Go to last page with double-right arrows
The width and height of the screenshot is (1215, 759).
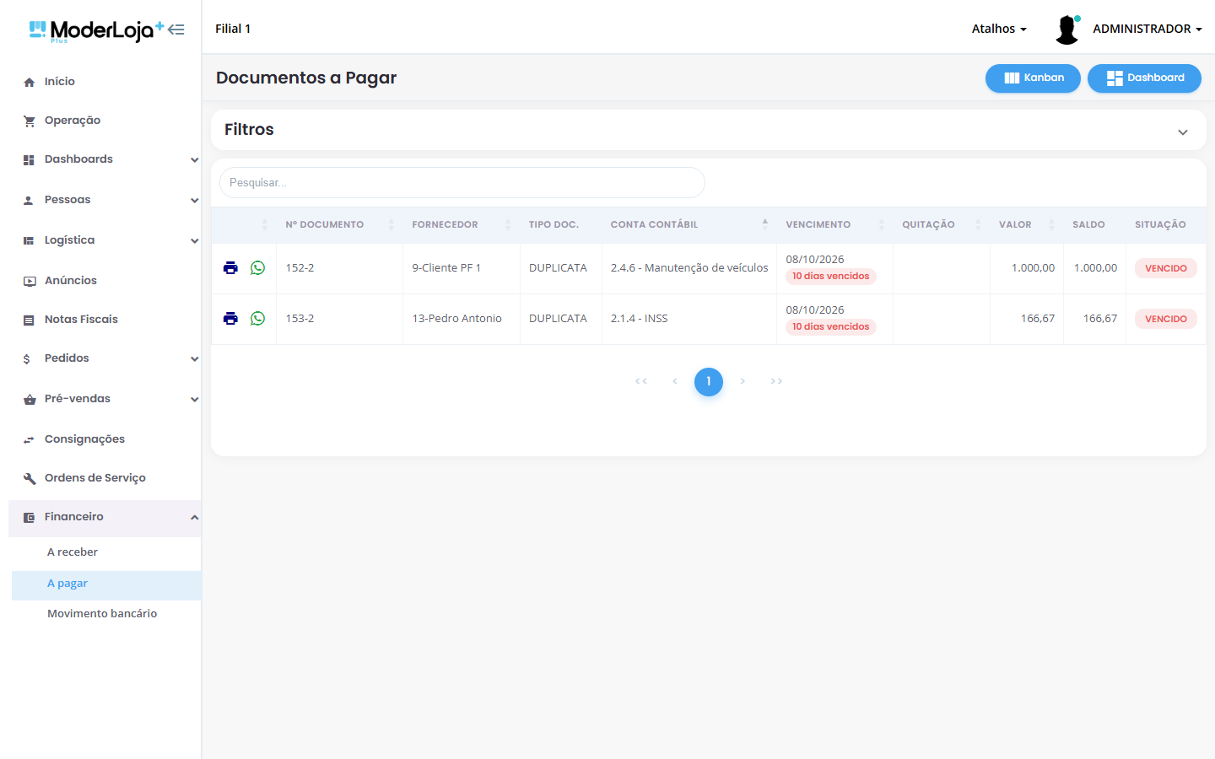point(776,382)
